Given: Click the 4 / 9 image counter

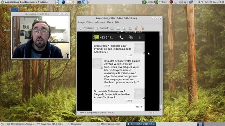Looking at the screenshot, I should coord(152,113).
